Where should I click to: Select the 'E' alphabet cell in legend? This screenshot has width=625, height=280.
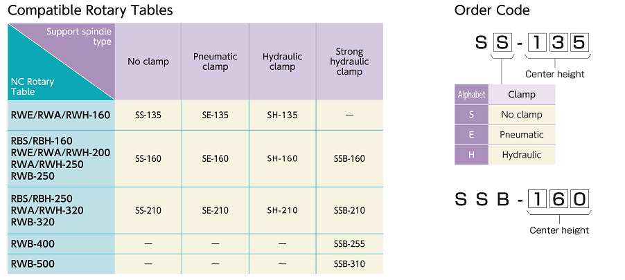coord(472,135)
